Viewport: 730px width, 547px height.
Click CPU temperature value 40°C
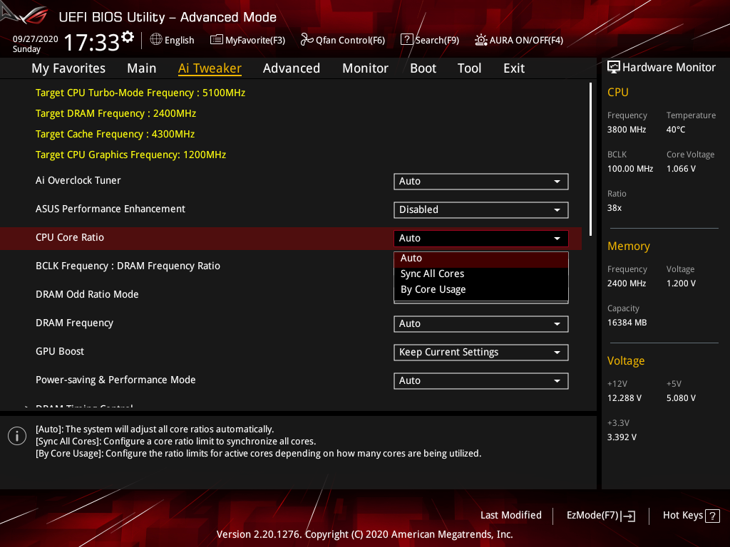tap(676, 130)
